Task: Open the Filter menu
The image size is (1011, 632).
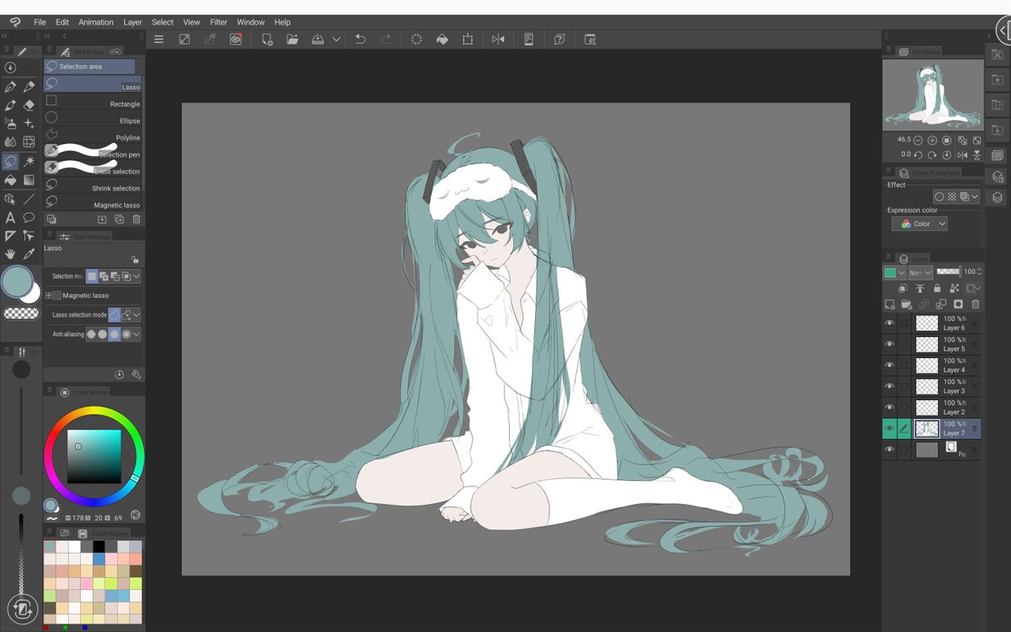Action: coord(218,22)
